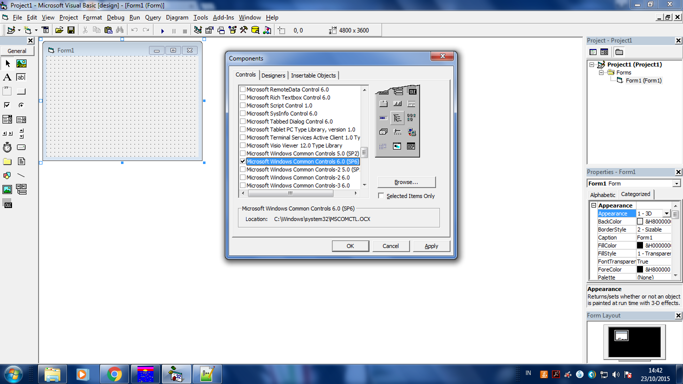The height and width of the screenshot is (384, 683).
Task: Pick the CommandButton tool from the toolbox
Action: 20,90
